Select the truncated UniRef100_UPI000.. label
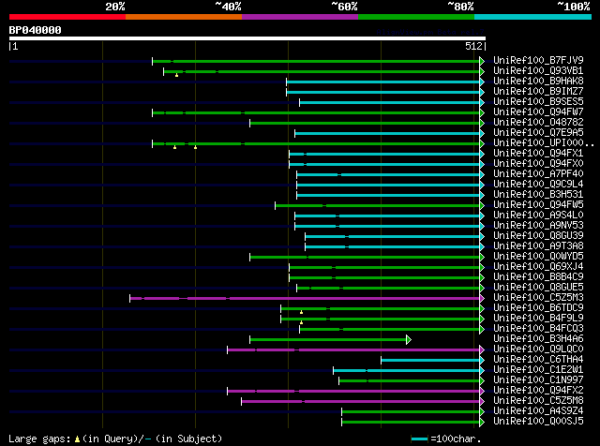 (544, 142)
